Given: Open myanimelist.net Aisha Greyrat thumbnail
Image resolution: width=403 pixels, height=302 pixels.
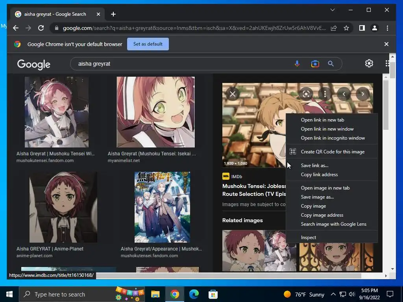Looking at the screenshot, I should pyautogui.click(x=155, y=112).
